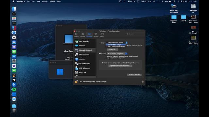Screen dimensions: 209x117
Task: Open the Help menu in menu bar
Action: [59, 1]
